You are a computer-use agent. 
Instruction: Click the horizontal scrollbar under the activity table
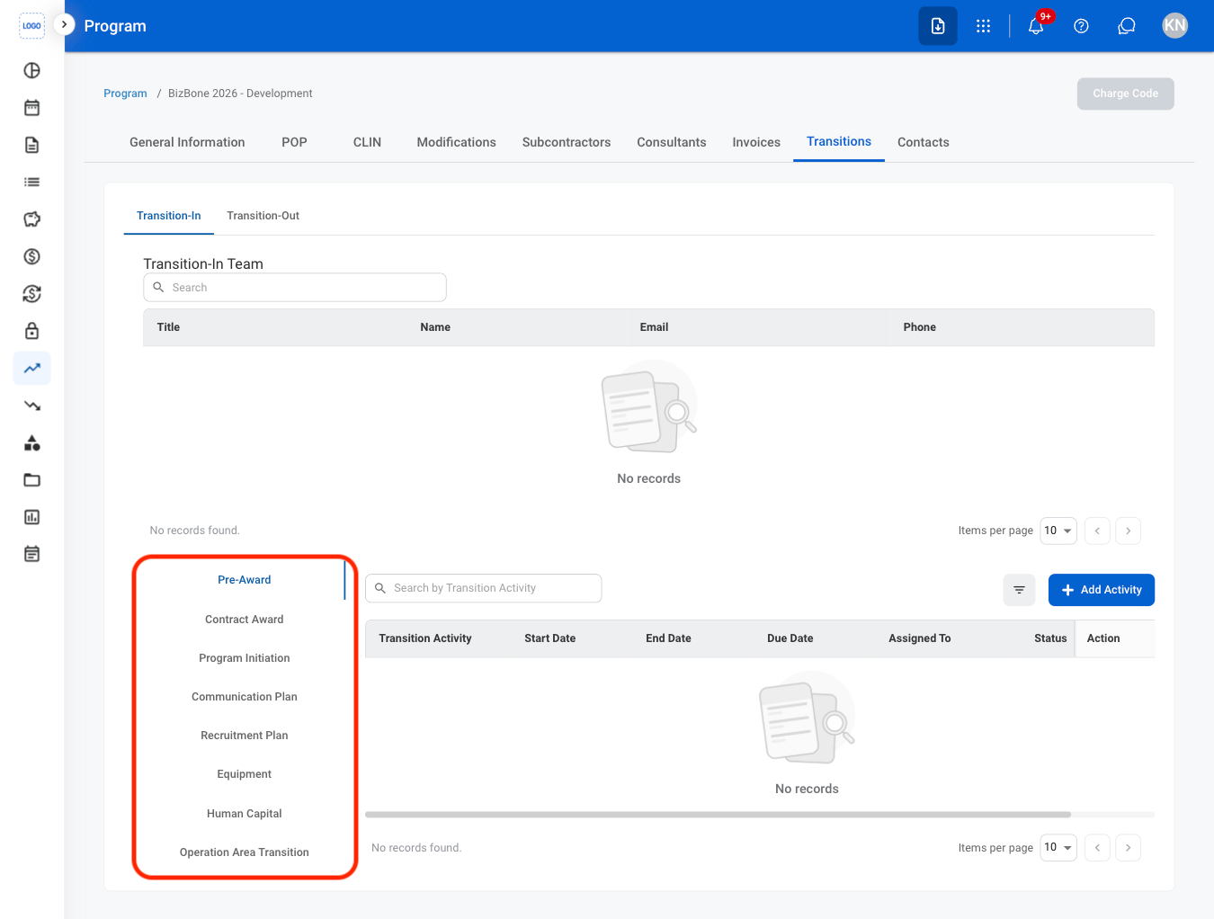(718, 815)
